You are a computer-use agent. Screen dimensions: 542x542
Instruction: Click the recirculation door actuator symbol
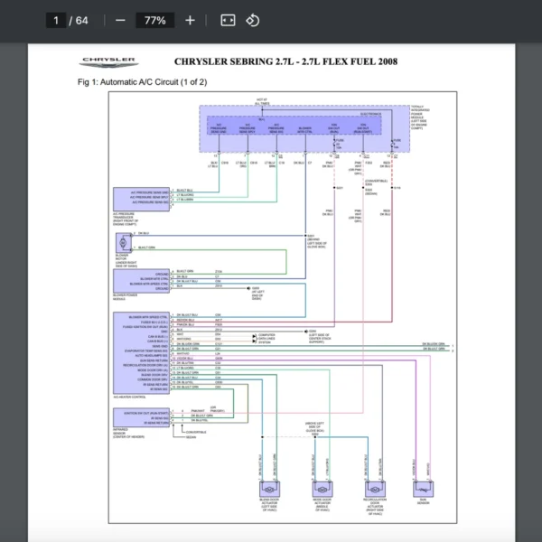pos(375,488)
